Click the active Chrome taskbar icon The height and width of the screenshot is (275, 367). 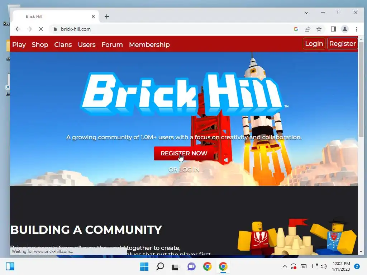223,266
